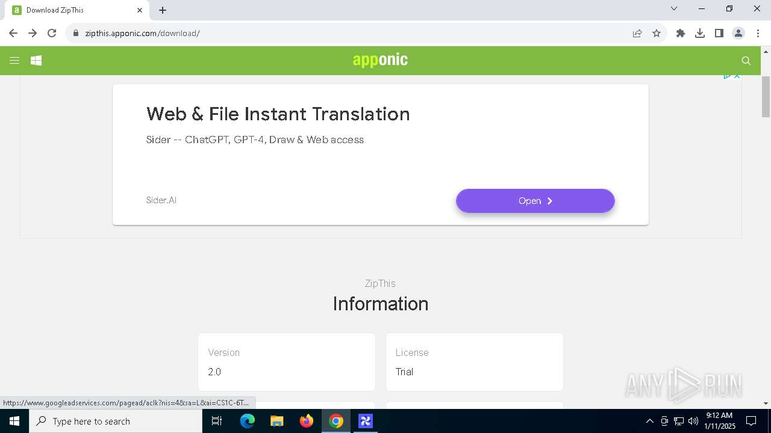Open the clock showing 9:12 AM
This screenshot has width=771, height=433.
(x=719, y=421)
